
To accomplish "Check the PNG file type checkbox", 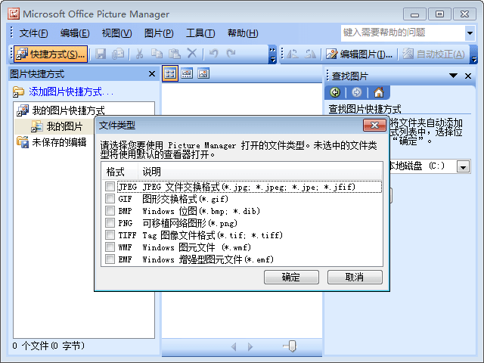I will tap(110, 223).
